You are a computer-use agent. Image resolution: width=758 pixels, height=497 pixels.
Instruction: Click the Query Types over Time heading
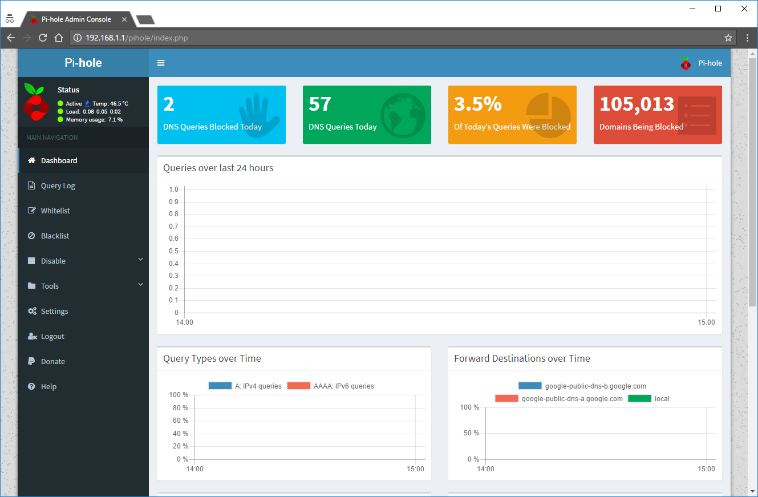click(x=212, y=358)
